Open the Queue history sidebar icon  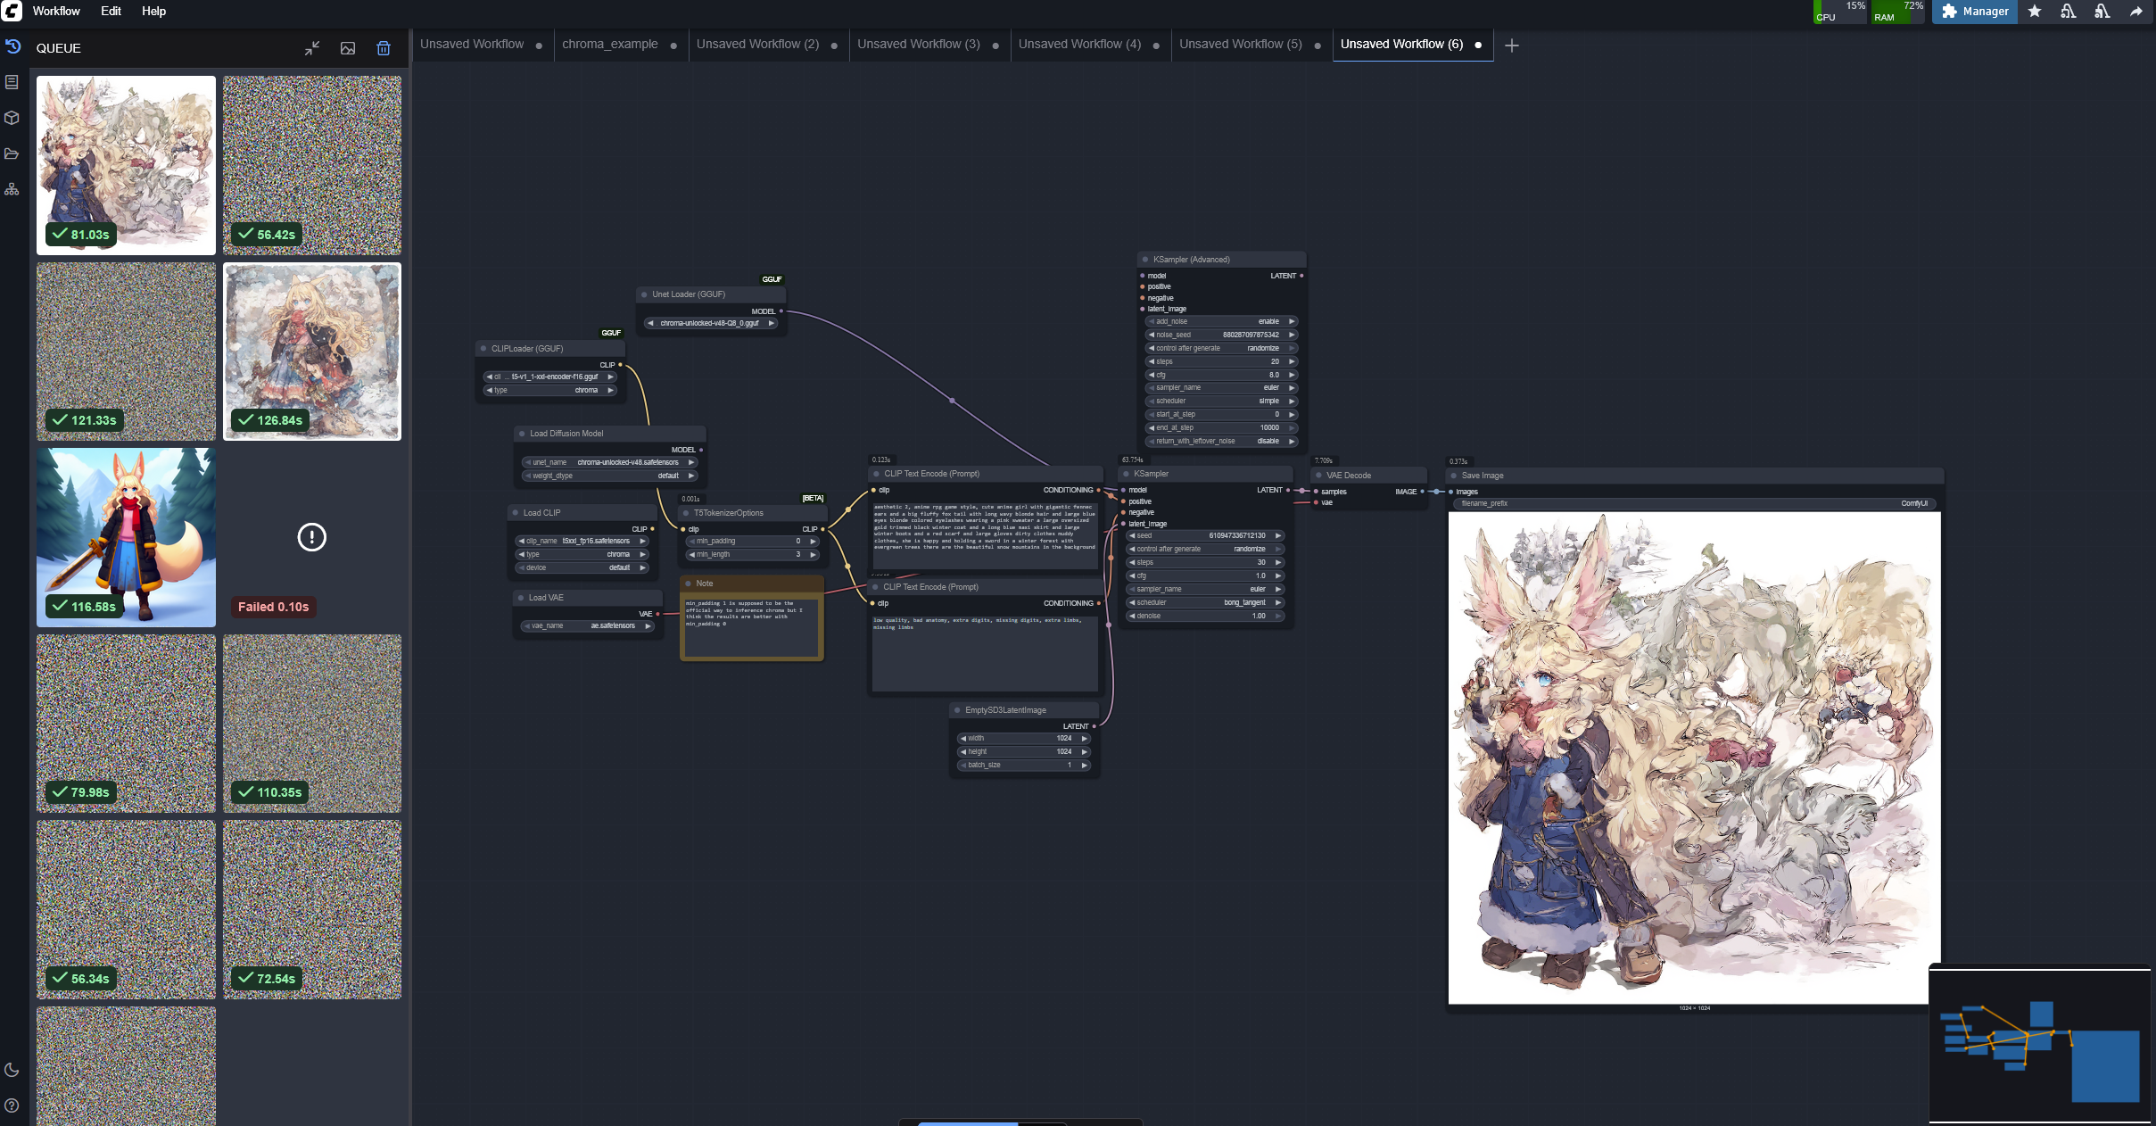[12, 46]
